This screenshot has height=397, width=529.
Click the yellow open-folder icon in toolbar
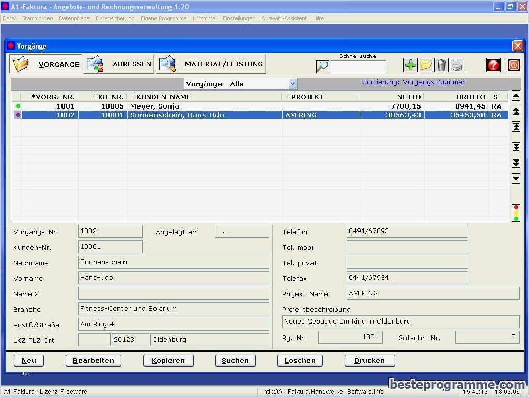tap(426, 65)
